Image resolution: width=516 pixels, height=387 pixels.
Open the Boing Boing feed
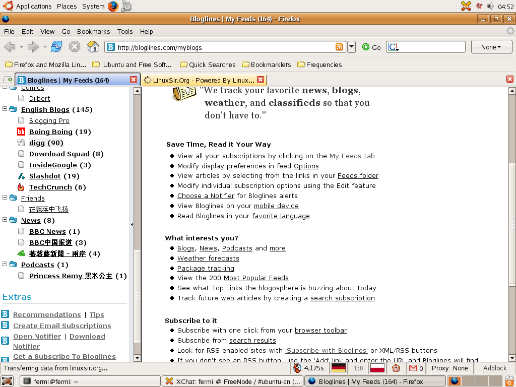tap(51, 132)
